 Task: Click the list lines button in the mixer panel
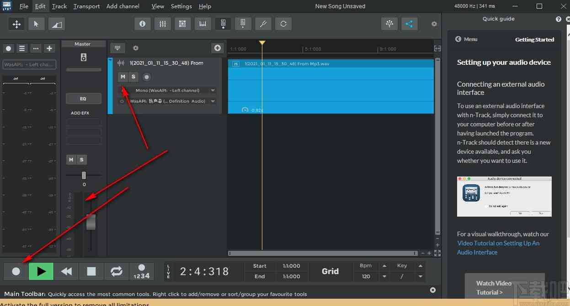[21, 48]
